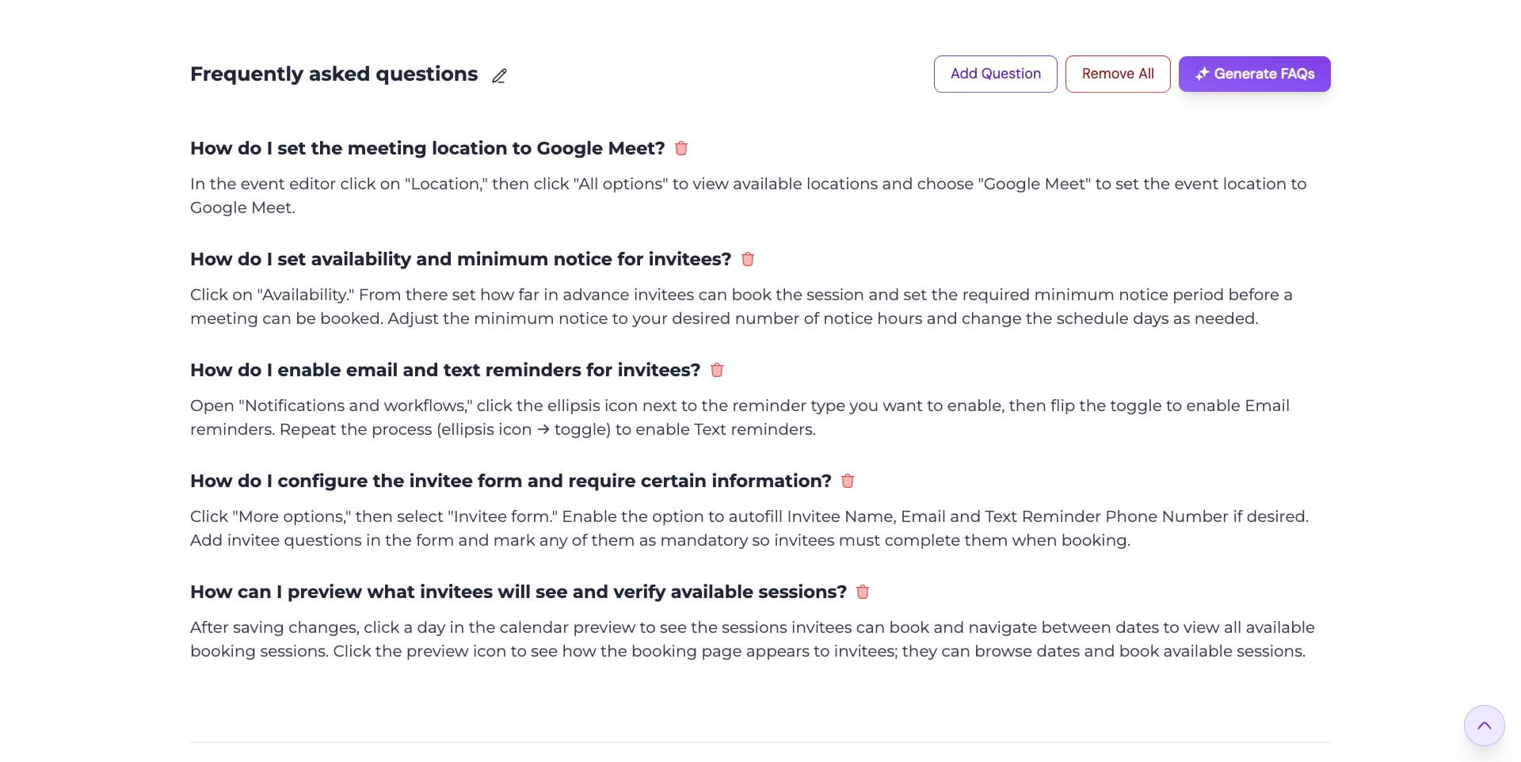Trash the invitee form configuration question

[848, 481]
